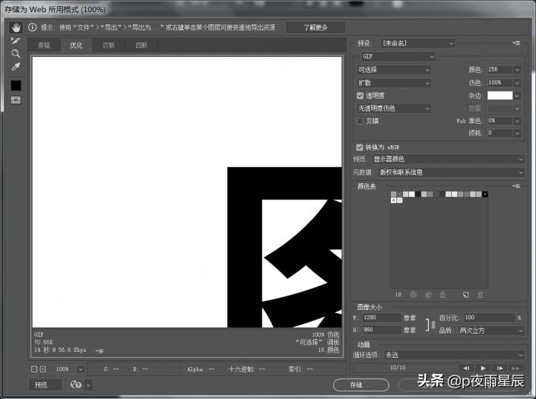Open the 仿色 100% dropdown arrow

pyautogui.click(x=517, y=83)
